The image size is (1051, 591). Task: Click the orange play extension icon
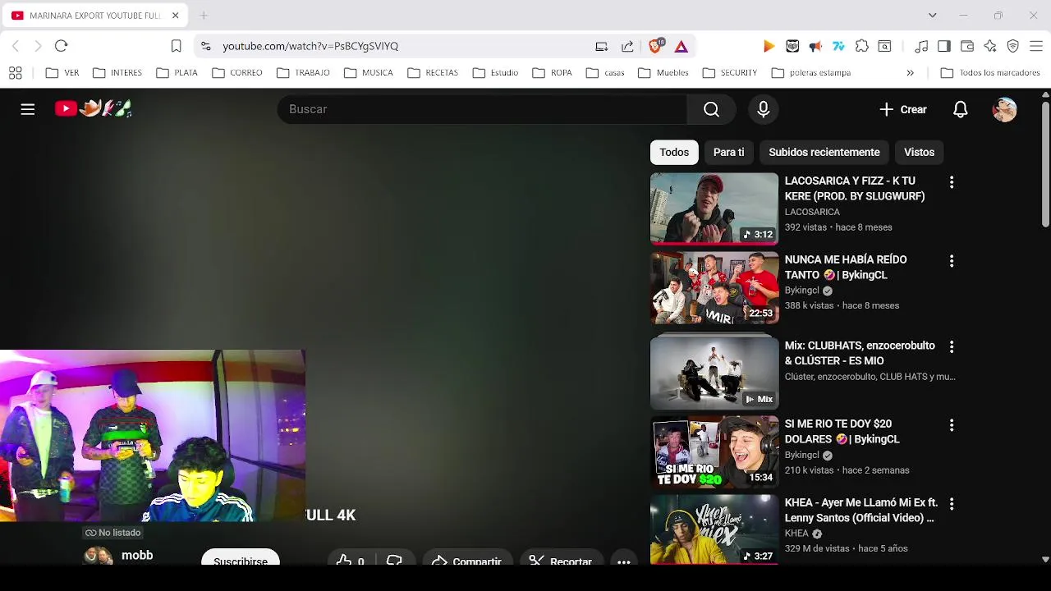click(x=769, y=46)
